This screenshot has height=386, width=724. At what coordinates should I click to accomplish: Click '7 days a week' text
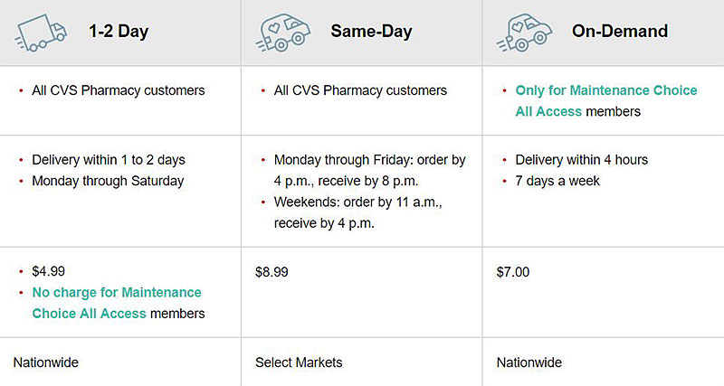[x=557, y=181]
